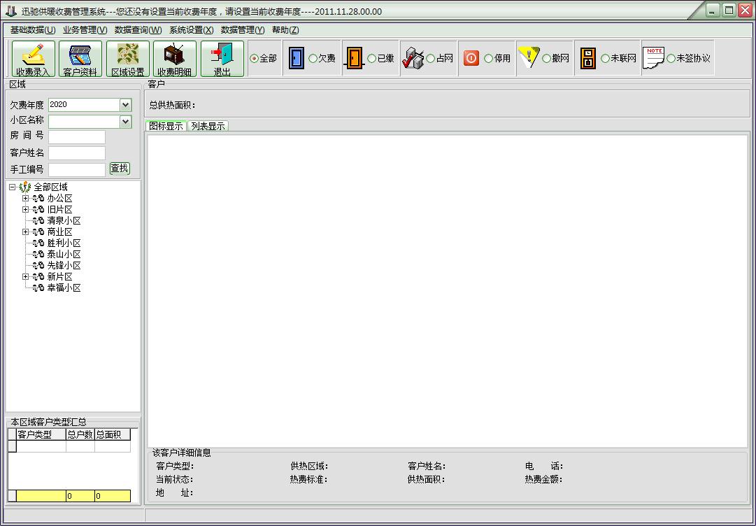Open the 欠费年度 dropdown arrow
The width and height of the screenshot is (756, 526).
click(x=125, y=105)
